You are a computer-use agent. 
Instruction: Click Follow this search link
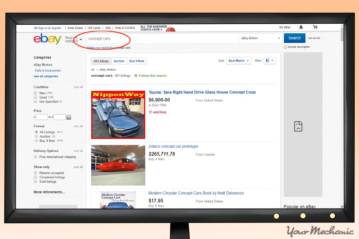153,76
